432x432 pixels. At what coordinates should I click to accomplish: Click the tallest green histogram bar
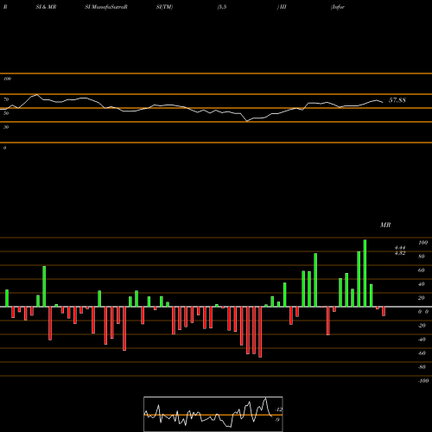(x=365, y=273)
